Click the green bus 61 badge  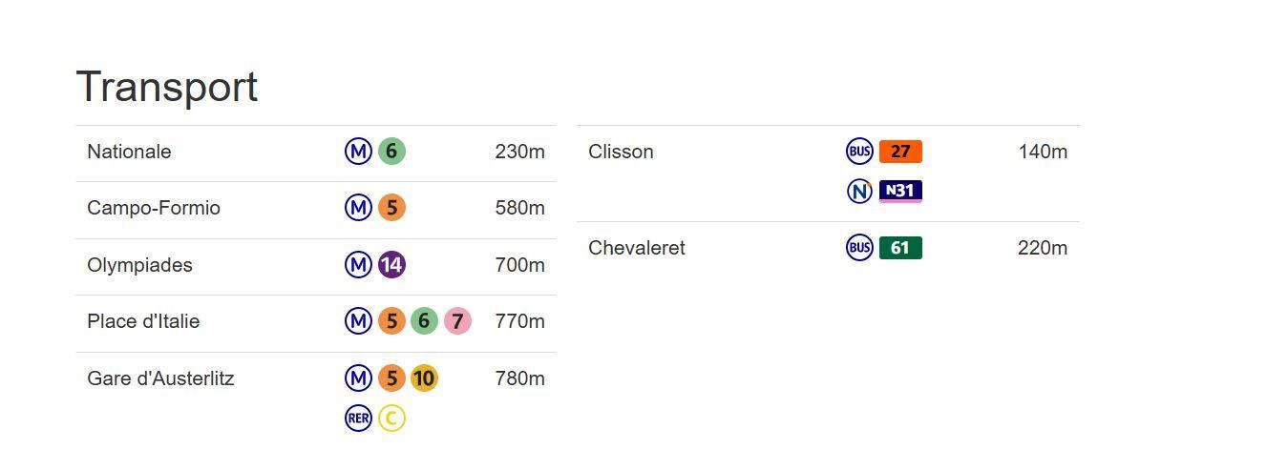click(900, 248)
